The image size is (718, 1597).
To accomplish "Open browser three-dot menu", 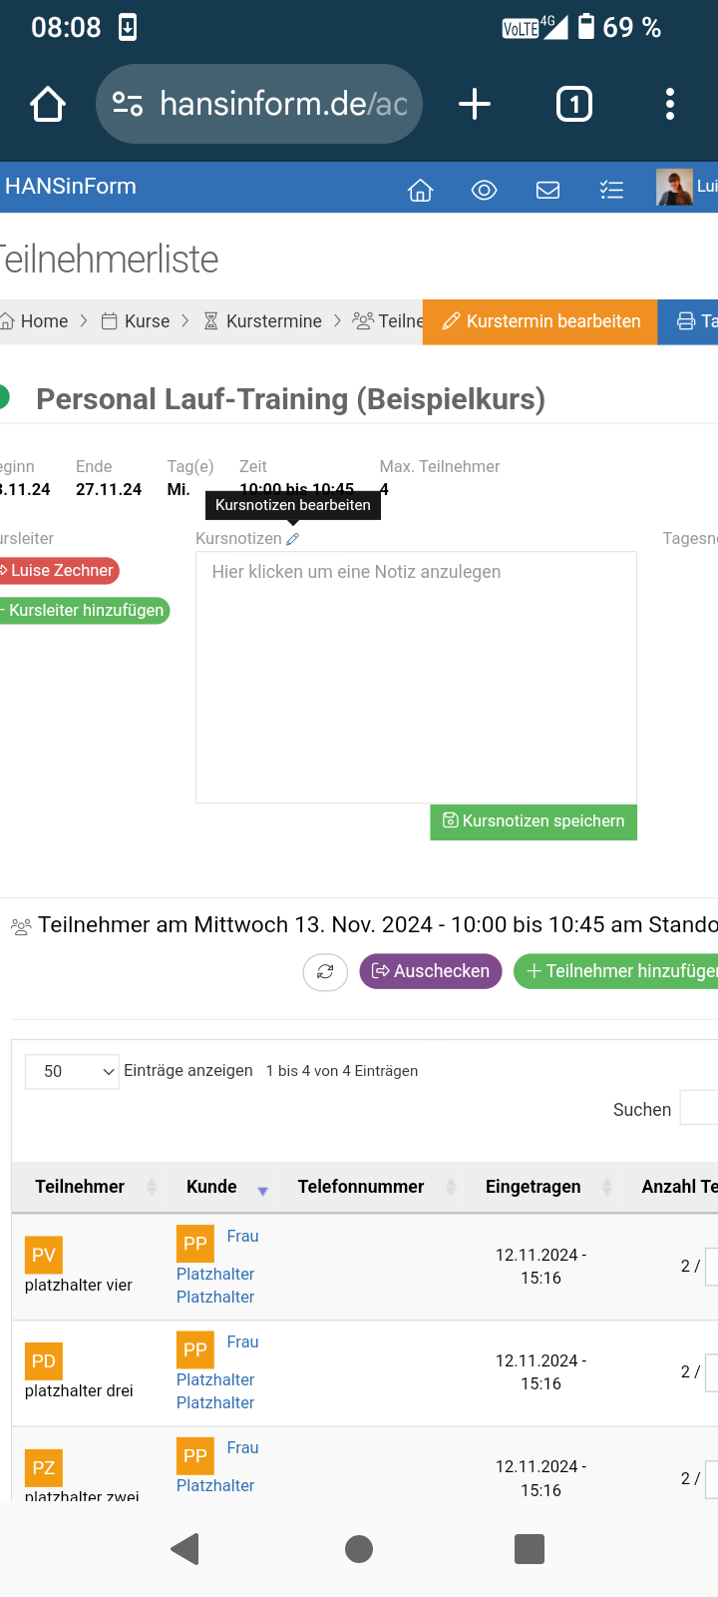I will point(670,104).
